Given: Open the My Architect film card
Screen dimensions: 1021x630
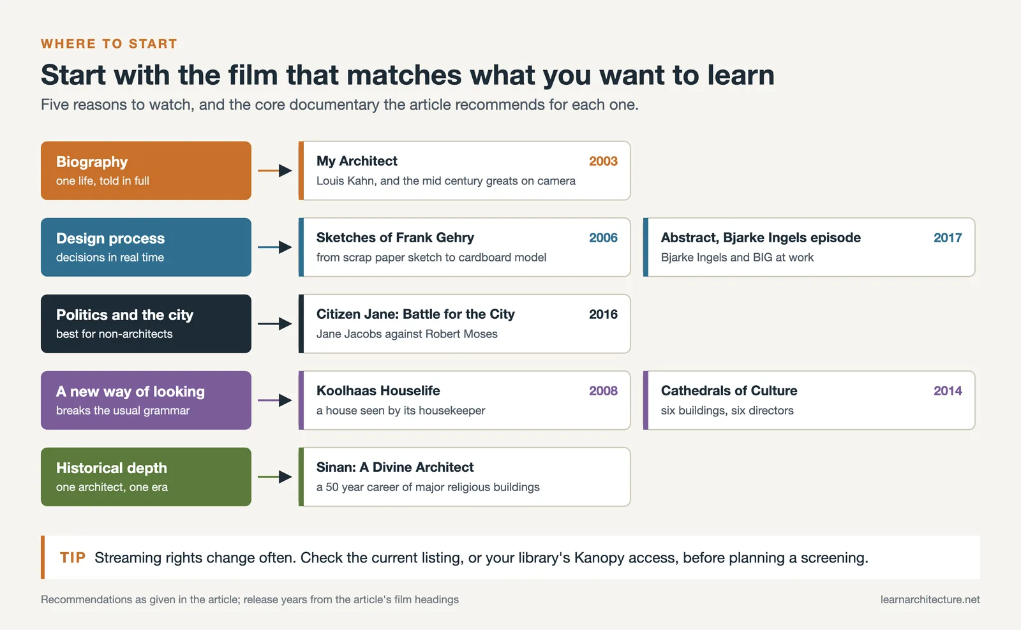Looking at the screenshot, I should click(465, 171).
